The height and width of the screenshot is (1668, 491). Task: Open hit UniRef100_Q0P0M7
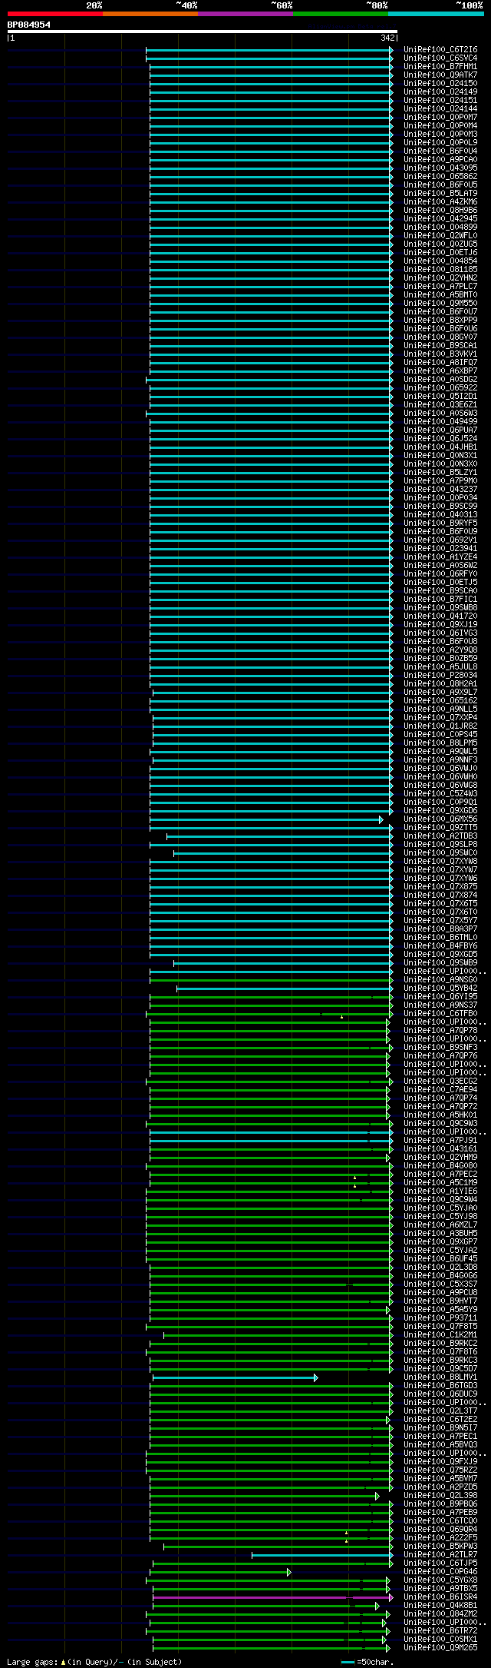pyautogui.click(x=440, y=118)
